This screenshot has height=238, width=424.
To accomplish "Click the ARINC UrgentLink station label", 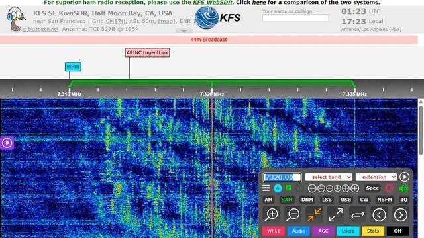I will click(x=147, y=53).
